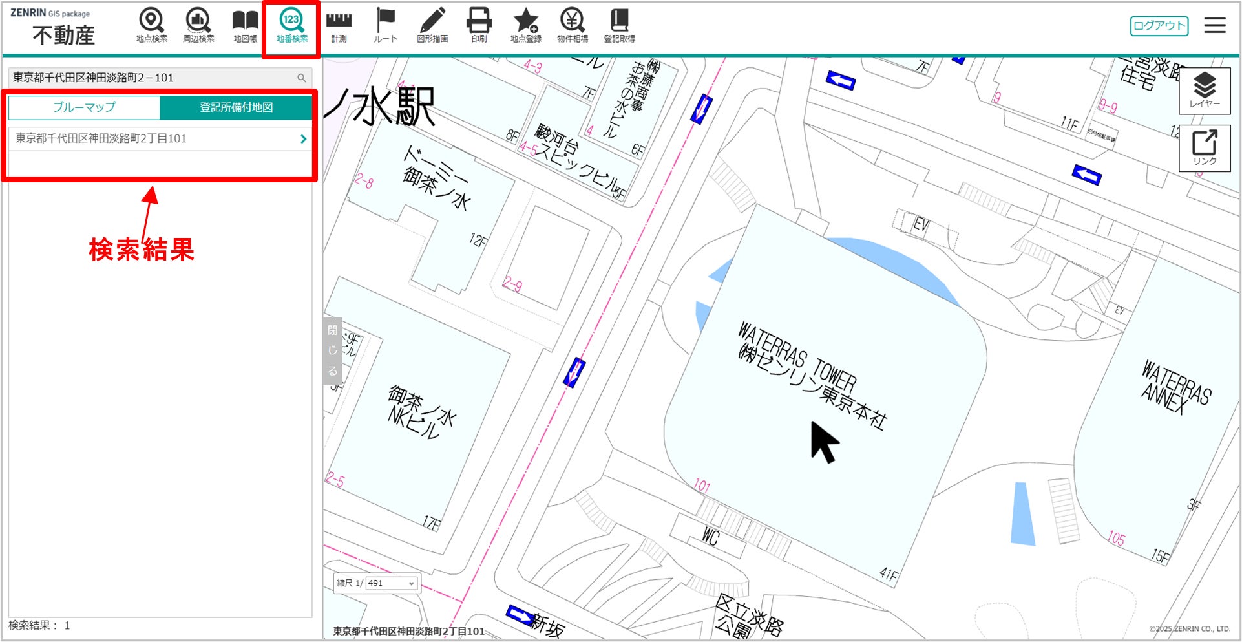Click the 区立淡路公園 park label

point(749,617)
